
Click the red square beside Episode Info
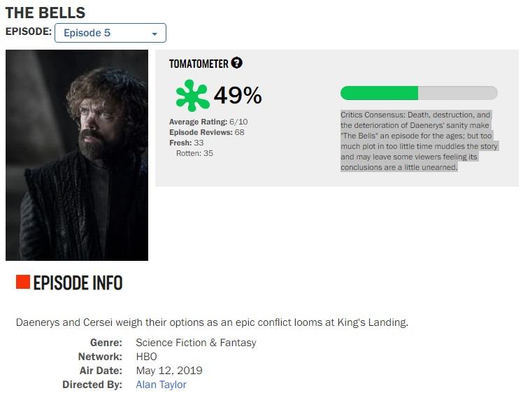(x=22, y=282)
